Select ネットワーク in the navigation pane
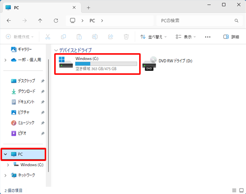Image resolution: width=246 pixels, height=194 pixels. click(x=23, y=175)
